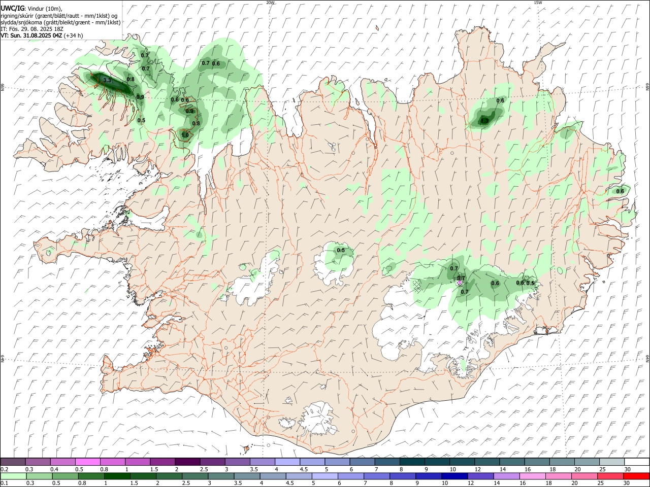This screenshot has width=650, height=487.
Task: Click the 5 mm lavender rain swatch
Action: tap(324, 476)
